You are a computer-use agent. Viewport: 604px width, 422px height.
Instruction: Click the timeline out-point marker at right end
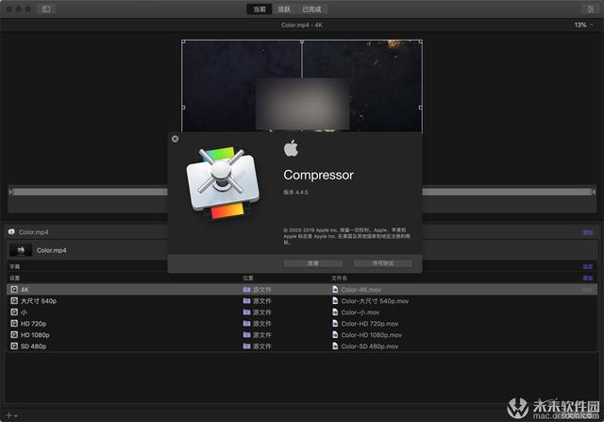tap(594, 192)
